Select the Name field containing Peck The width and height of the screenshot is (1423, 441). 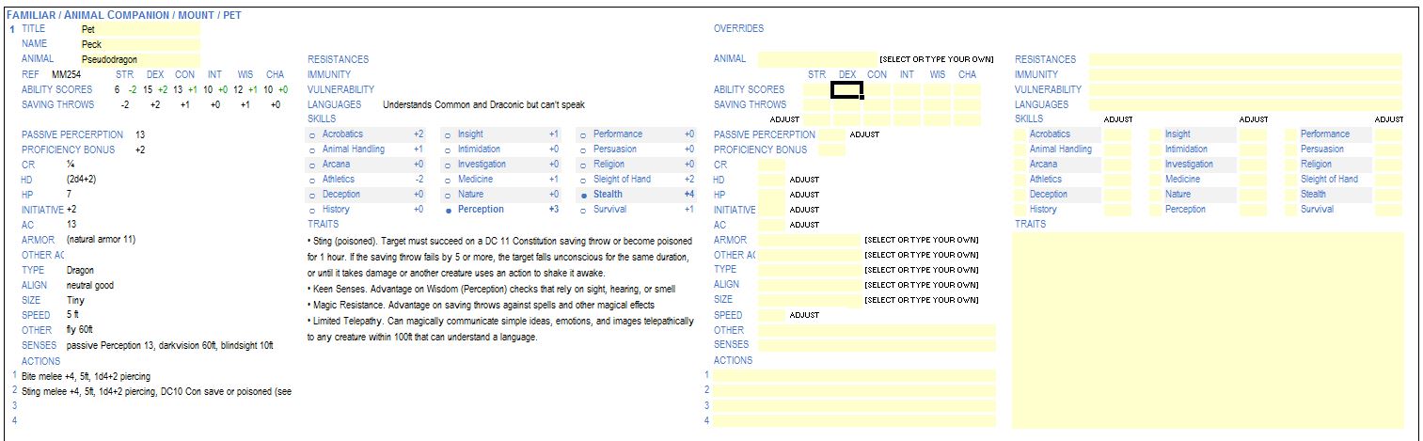(139, 44)
